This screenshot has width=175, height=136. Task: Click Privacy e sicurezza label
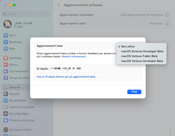[22, 120]
